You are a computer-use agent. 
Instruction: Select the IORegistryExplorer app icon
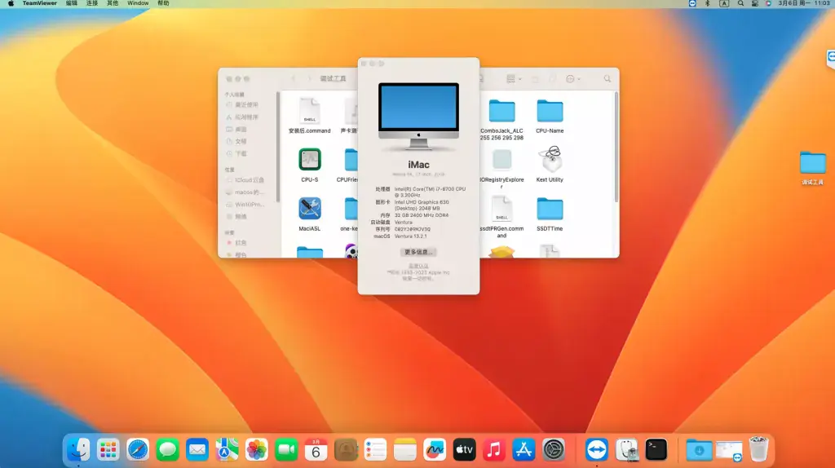tap(501, 159)
